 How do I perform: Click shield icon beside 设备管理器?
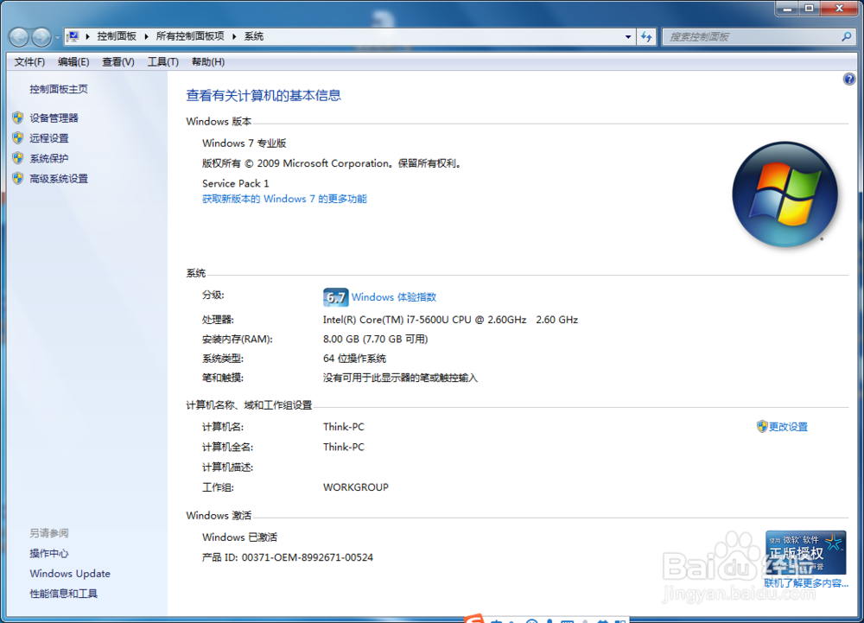(x=17, y=118)
